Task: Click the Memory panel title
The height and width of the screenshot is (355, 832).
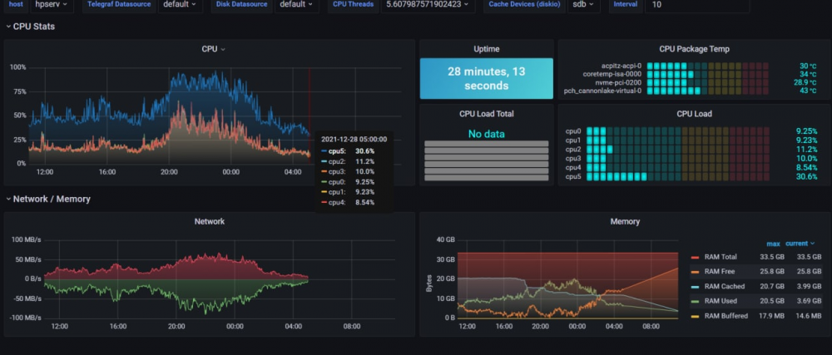Action: 625,221
